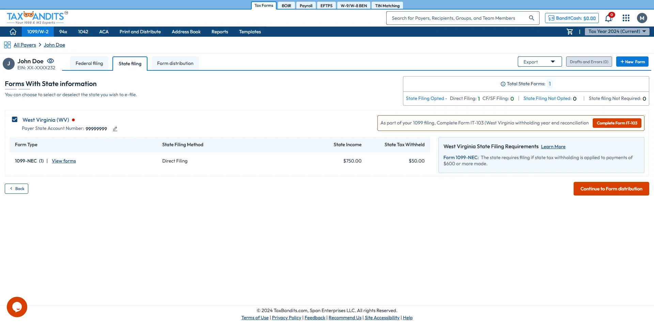Click the TaxBandits logo
Image resolution: width=654 pixels, height=324 pixels.
coord(37,18)
